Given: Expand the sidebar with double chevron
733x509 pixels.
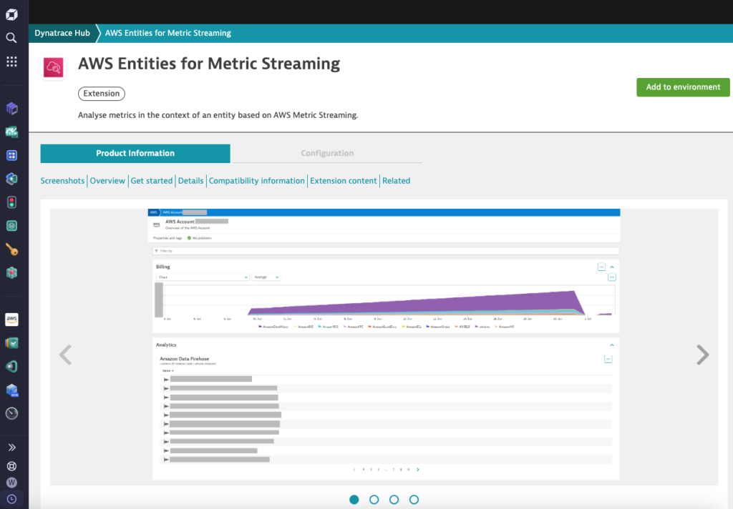Looking at the screenshot, I should [11, 448].
